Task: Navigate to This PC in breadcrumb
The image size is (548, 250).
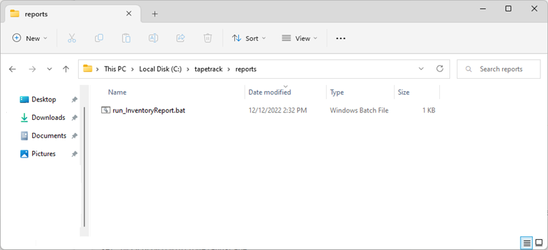Action: [115, 69]
